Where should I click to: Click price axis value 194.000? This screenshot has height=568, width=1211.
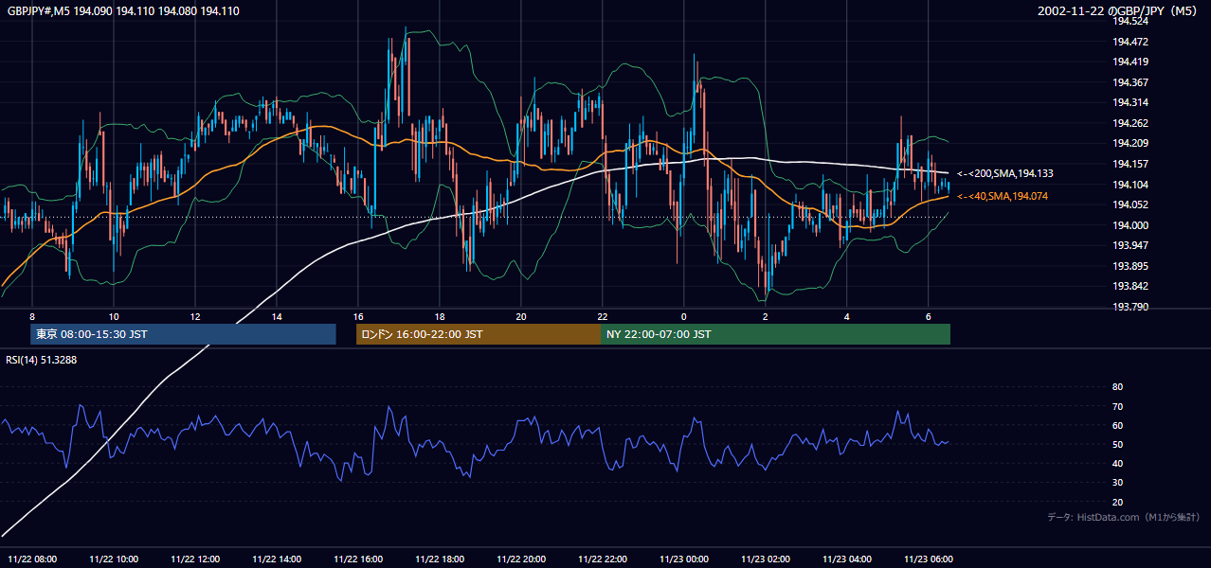click(1130, 225)
